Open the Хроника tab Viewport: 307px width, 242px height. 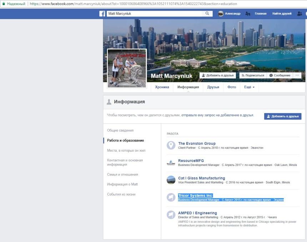[x=162, y=87]
